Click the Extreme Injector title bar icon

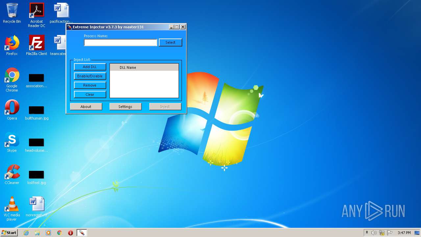pyautogui.click(x=69, y=27)
